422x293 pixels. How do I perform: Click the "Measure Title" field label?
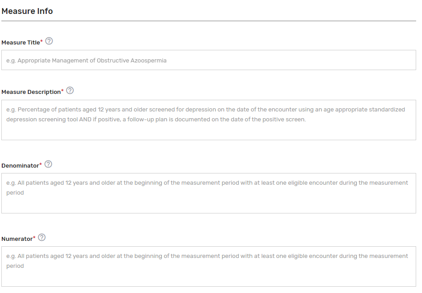click(21, 43)
